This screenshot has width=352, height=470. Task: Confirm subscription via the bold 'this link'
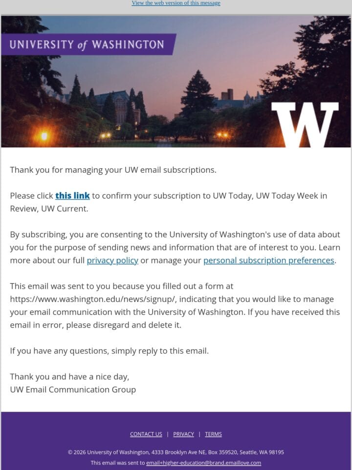click(72, 196)
